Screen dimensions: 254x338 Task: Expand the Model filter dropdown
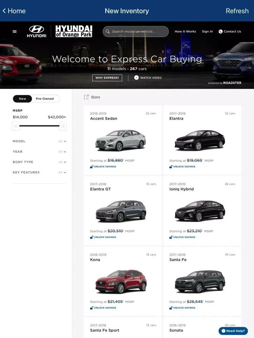click(39, 141)
